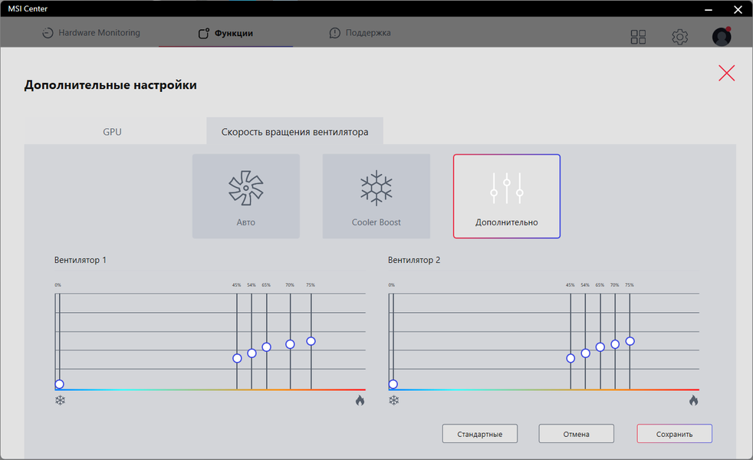Click Вентилятор 2 70% slider handle
Screen dimensions: 753x460
coord(615,344)
